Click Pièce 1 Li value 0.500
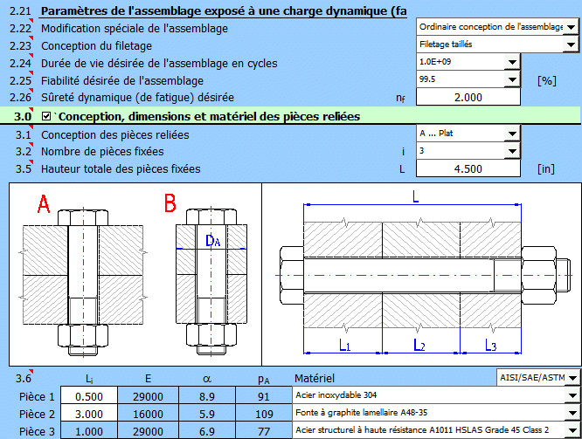 click(89, 396)
